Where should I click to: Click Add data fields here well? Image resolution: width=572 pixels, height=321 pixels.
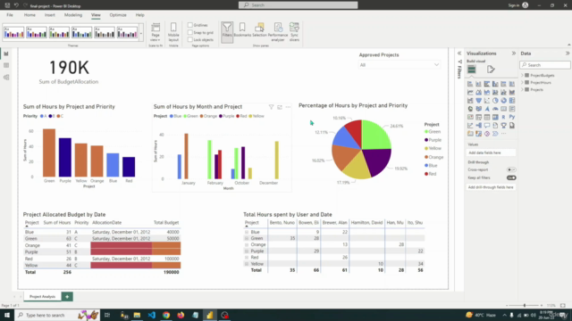(x=491, y=152)
